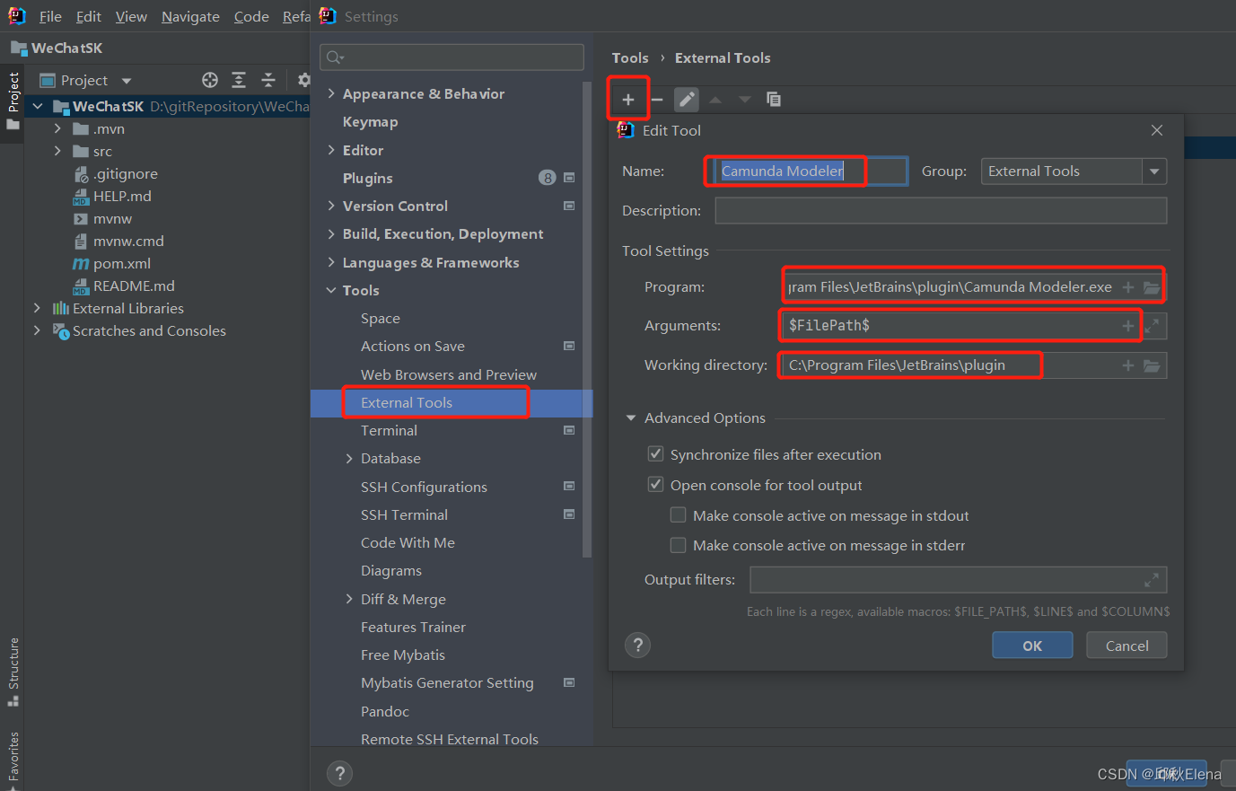This screenshot has width=1236, height=791.
Task: Select Free Mybatis settings page
Action: (x=403, y=655)
